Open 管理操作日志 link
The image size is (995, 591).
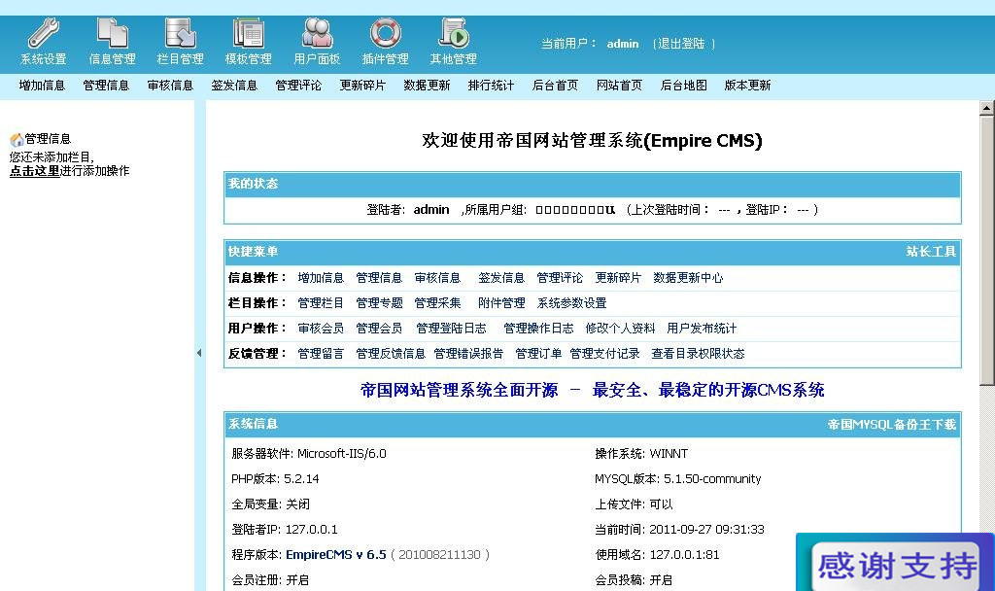(x=538, y=329)
